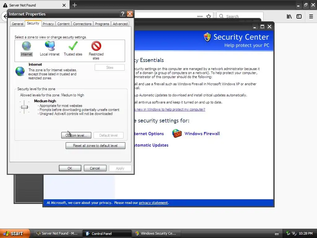
Task: Click the Apply button
Action: (120, 168)
